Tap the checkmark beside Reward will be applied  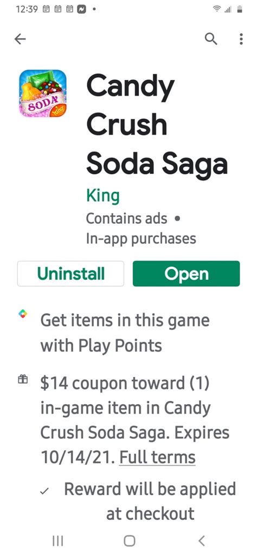tap(44, 491)
